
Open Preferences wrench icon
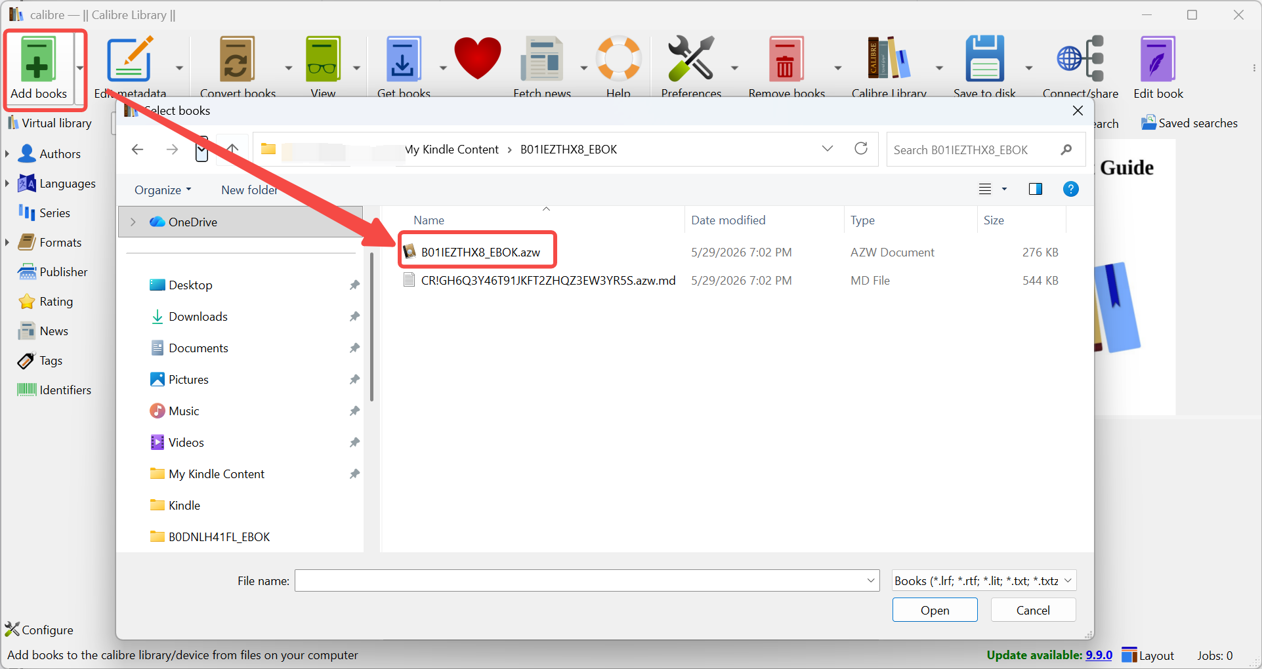[x=690, y=59]
